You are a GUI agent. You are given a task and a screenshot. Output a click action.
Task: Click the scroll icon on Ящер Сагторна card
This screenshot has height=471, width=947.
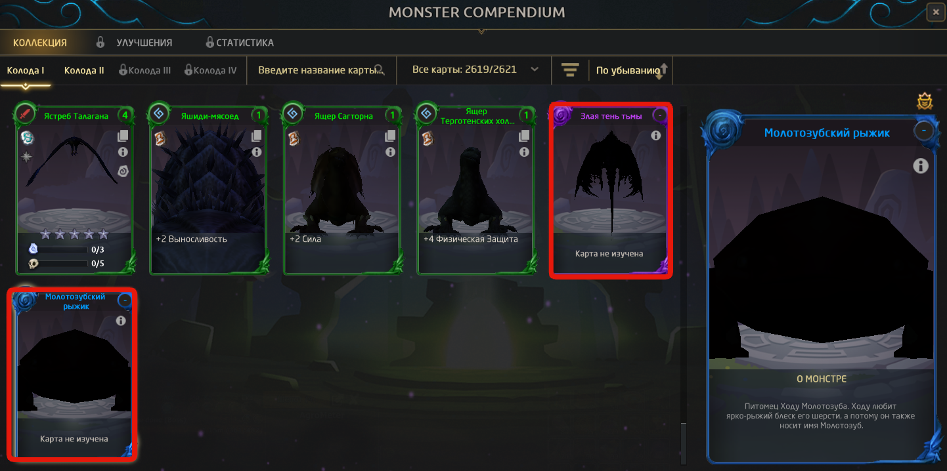coord(292,138)
